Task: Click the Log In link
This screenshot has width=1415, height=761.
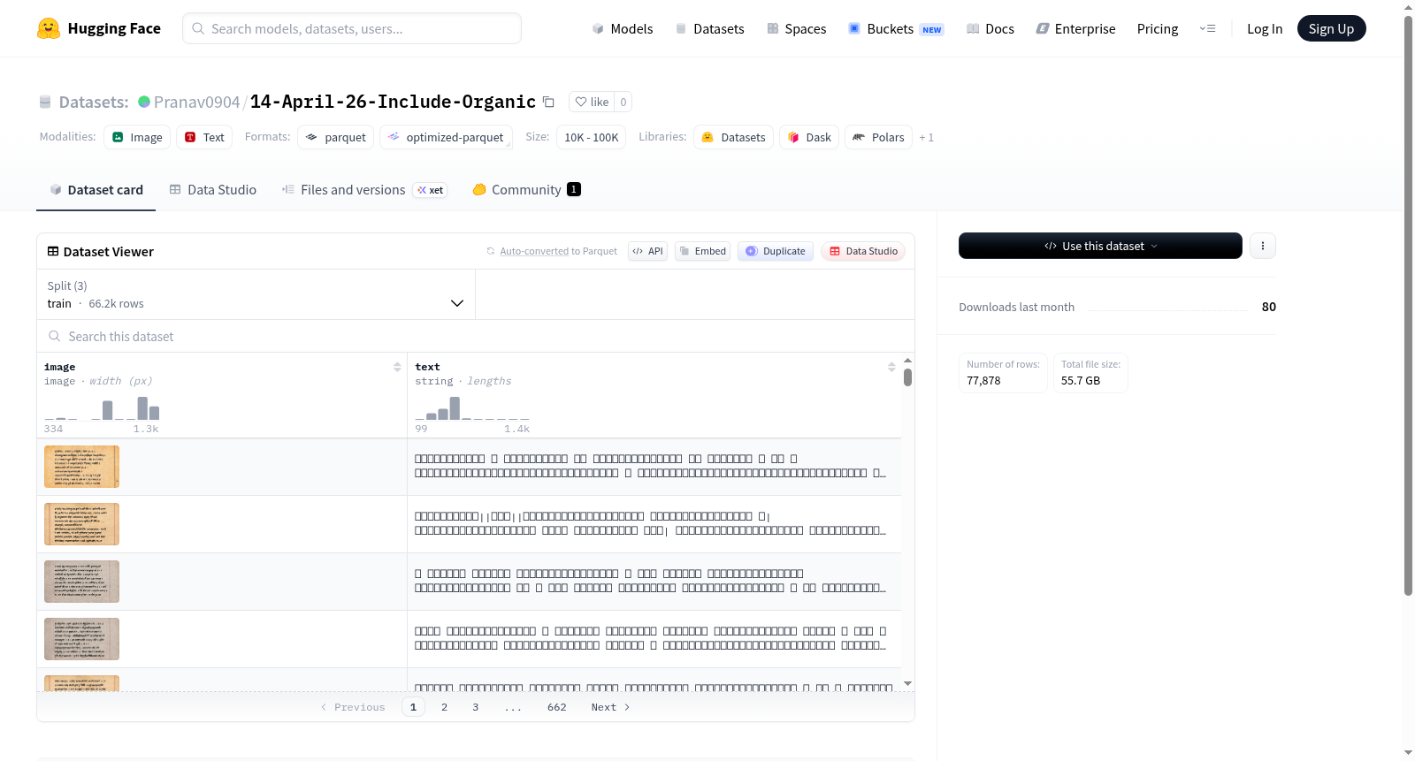Action: tap(1265, 28)
